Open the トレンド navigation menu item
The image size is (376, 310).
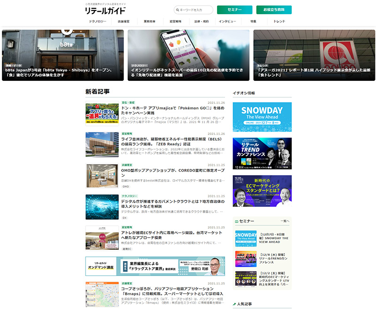pyautogui.click(x=279, y=22)
